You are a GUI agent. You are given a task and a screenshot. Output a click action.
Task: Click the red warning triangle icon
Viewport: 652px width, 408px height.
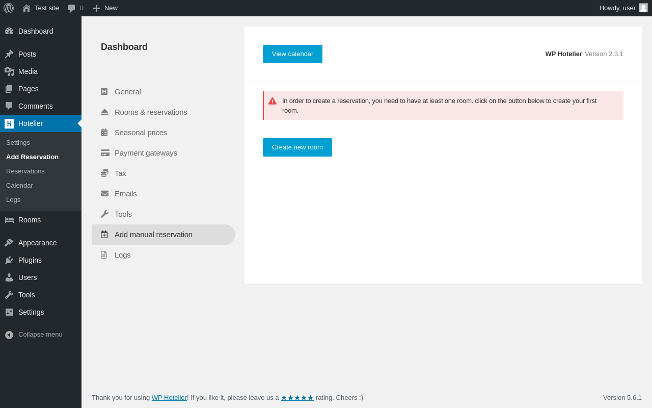[x=273, y=101]
